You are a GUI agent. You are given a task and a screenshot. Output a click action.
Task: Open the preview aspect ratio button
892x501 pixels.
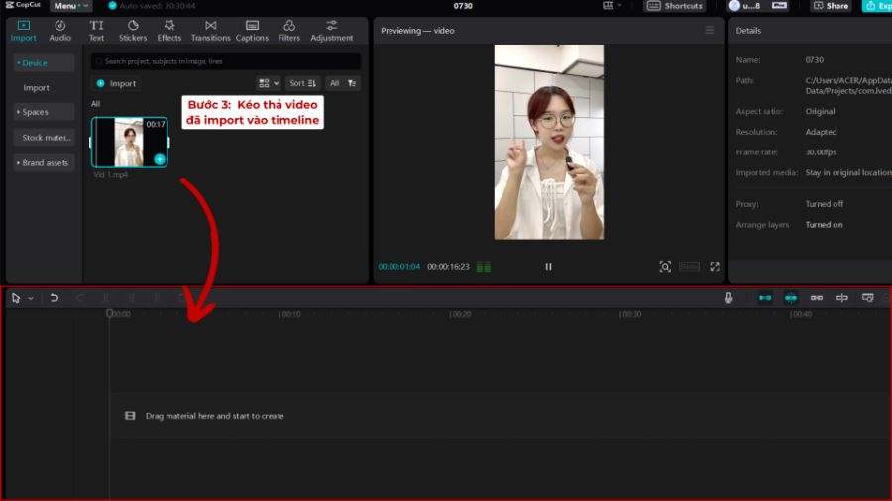pos(690,267)
